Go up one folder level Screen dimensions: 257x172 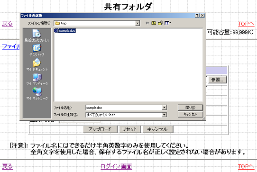click(x=154, y=23)
